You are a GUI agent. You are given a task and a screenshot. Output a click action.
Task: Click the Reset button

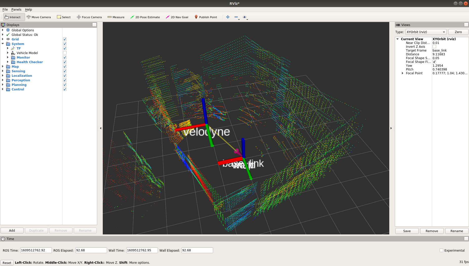(7, 262)
